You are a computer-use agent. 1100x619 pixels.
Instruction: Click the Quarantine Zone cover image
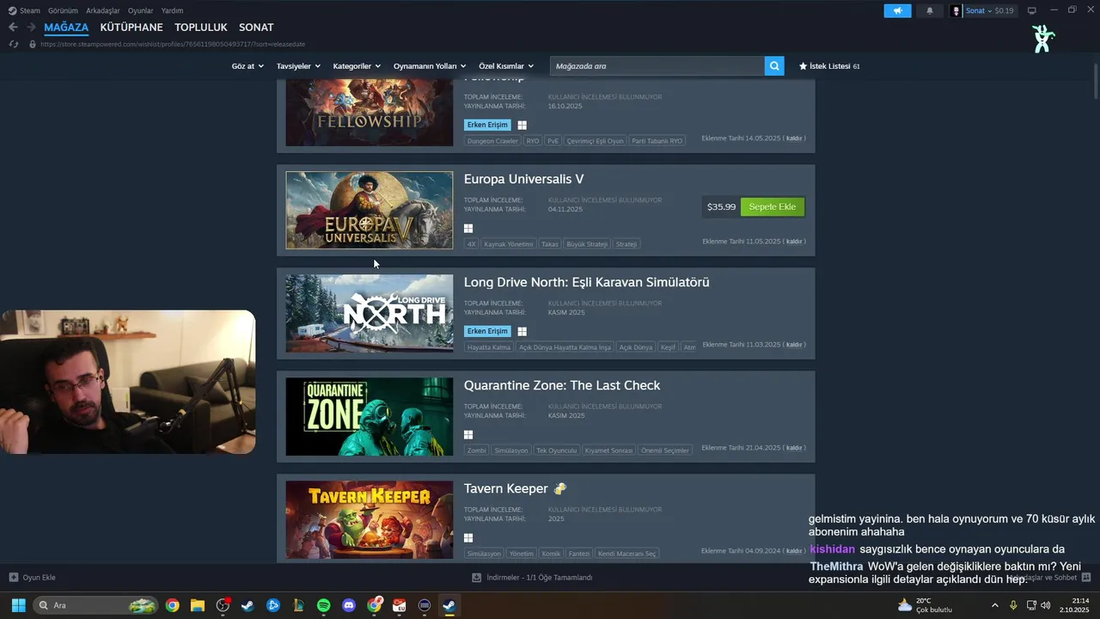click(x=370, y=417)
